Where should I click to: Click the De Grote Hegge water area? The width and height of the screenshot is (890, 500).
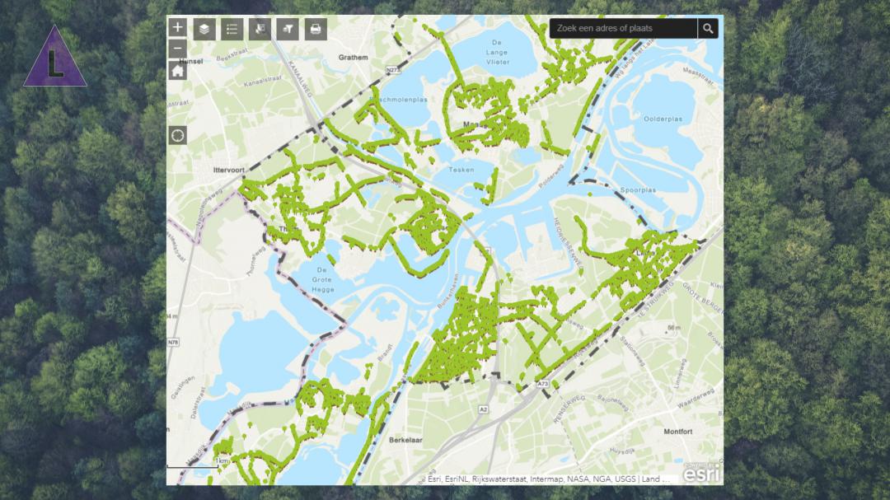pos(322,280)
